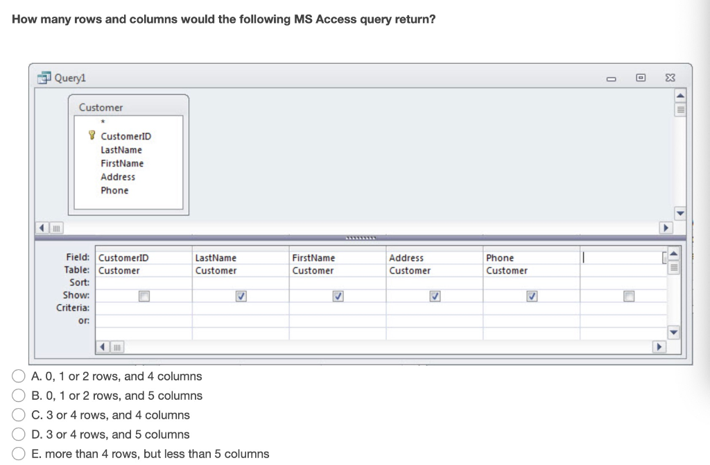This screenshot has height=465, width=710.
Task: Click the Sort row label
Action: (x=80, y=282)
